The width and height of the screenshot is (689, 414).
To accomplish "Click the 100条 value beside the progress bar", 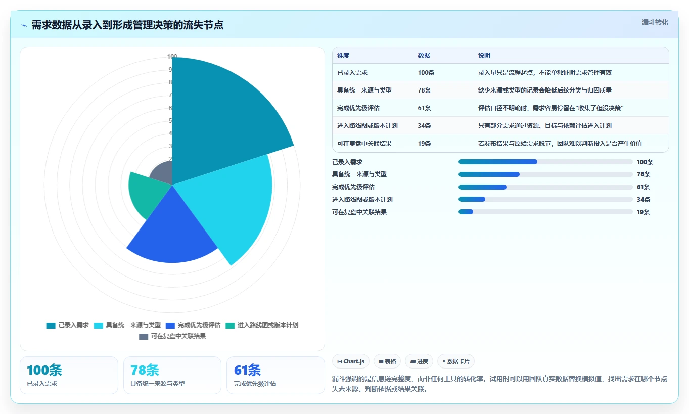I will click(x=645, y=162).
